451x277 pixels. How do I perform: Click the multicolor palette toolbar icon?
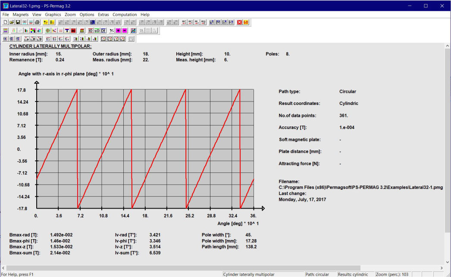(33, 31)
